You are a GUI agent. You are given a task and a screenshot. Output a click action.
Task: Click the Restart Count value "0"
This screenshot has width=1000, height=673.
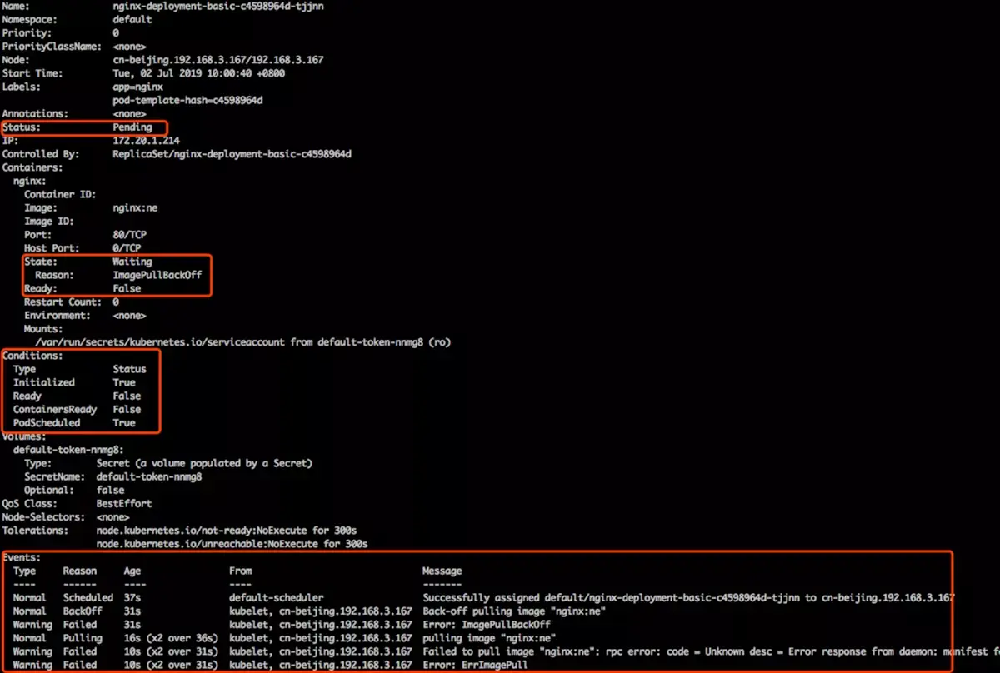[x=116, y=302]
